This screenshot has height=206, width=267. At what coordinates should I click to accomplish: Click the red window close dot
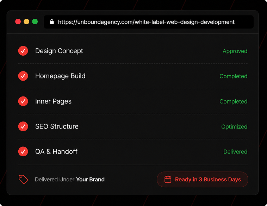coord(18,21)
